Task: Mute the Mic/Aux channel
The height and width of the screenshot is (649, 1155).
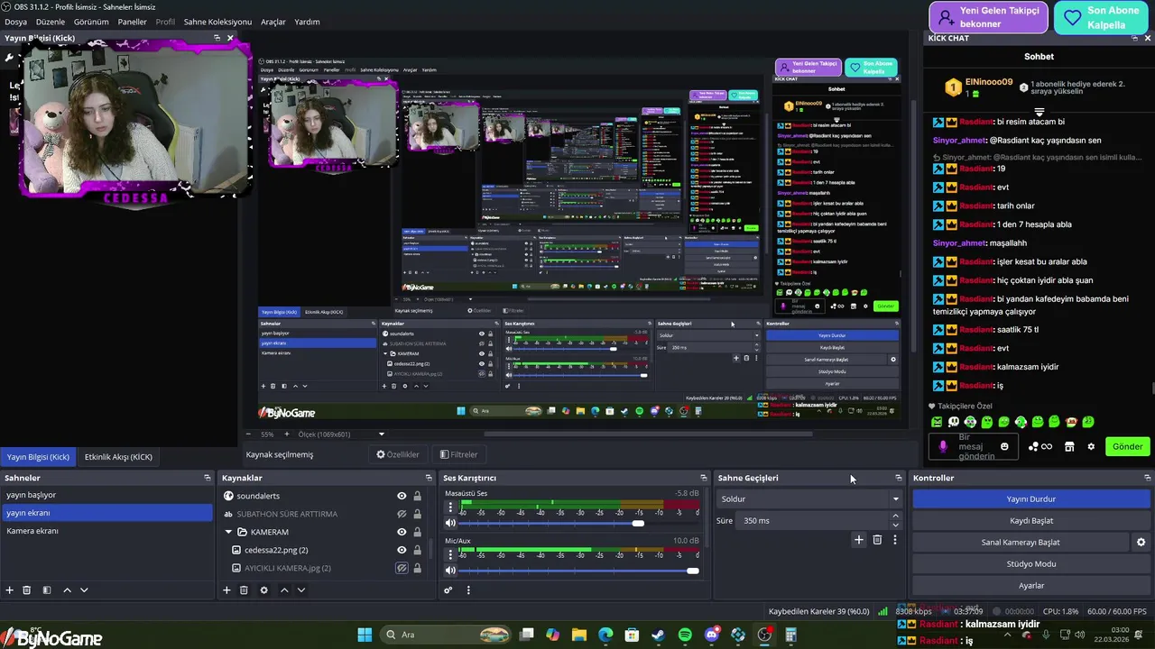Action: [x=450, y=571]
